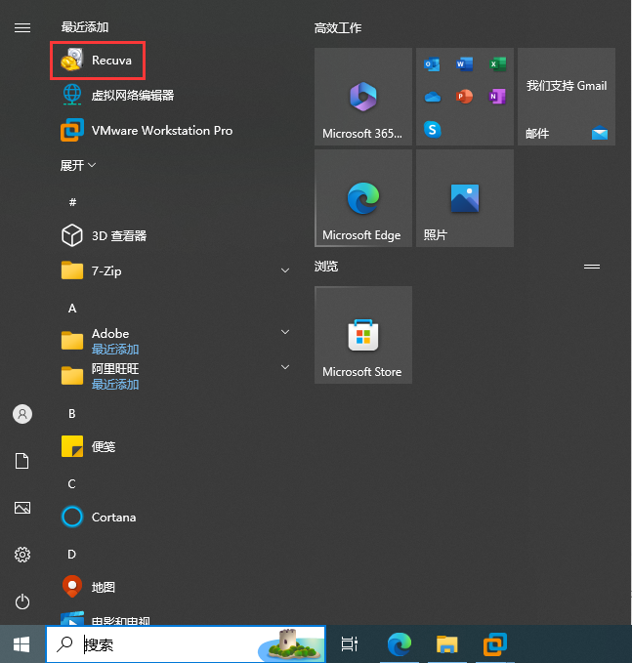Open OneNote in the Office tile group

coord(497,97)
